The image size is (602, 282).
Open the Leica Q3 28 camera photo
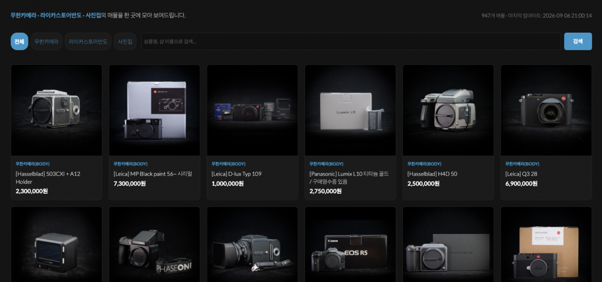point(546,110)
